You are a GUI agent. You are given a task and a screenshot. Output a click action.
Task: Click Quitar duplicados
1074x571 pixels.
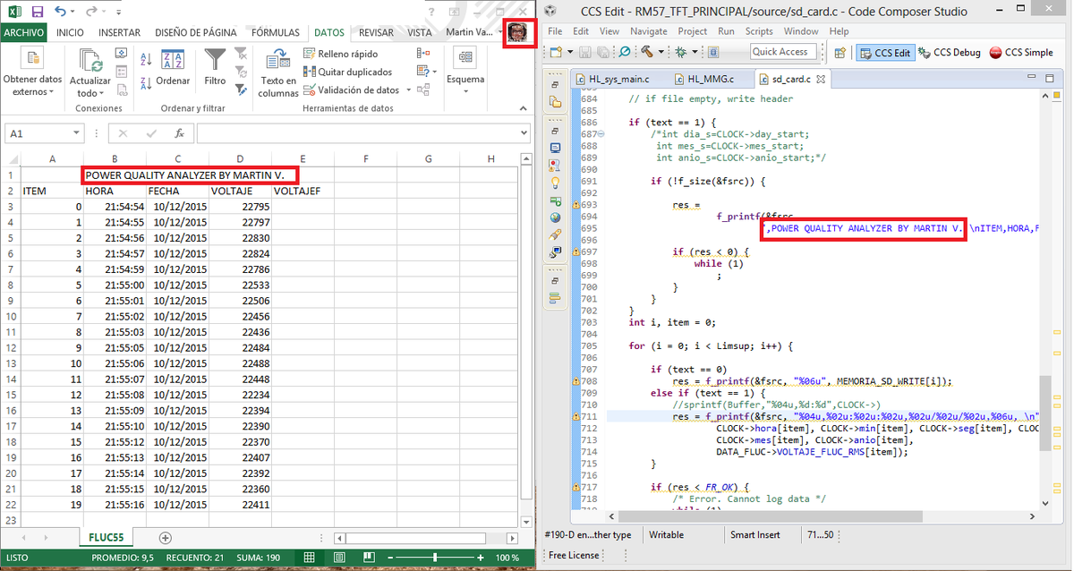(348, 72)
